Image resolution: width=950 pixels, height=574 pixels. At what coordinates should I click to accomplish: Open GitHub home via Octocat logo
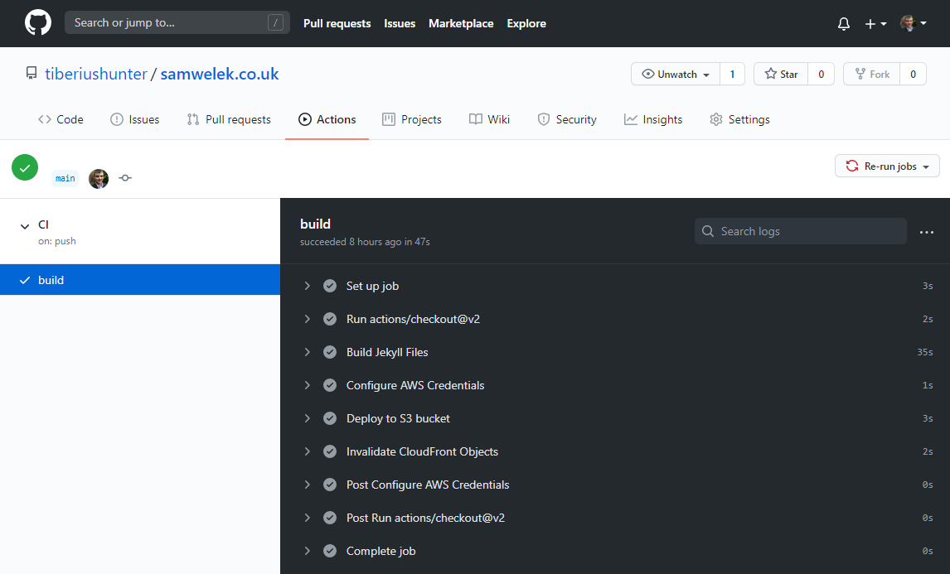[x=37, y=23]
